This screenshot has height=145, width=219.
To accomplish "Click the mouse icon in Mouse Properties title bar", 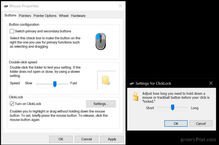I will click(x=6, y=6).
